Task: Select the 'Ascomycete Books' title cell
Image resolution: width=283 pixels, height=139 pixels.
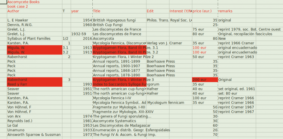Action: click(35, 2)
